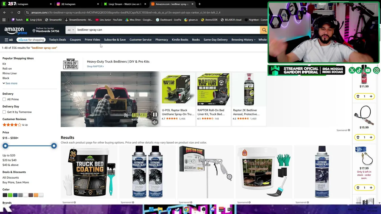The width and height of the screenshot is (381, 214).
Task: Click the Windows Start button
Action: pos(151,210)
